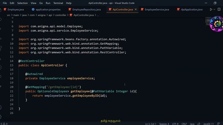Image resolution: width=223 pixels, height=125 pixels.
Task: Click the import of model.Employee on line 6
Action: (51, 26)
